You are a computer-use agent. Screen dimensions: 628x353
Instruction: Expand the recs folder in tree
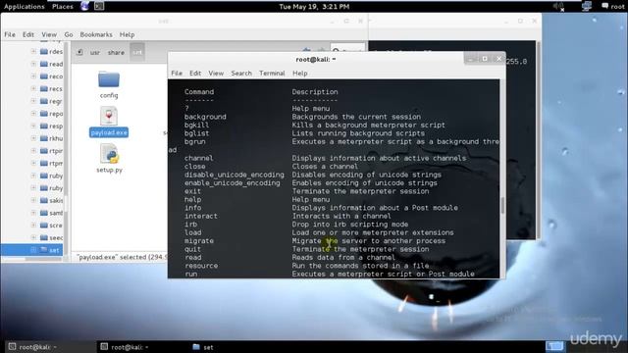point(33,88)
